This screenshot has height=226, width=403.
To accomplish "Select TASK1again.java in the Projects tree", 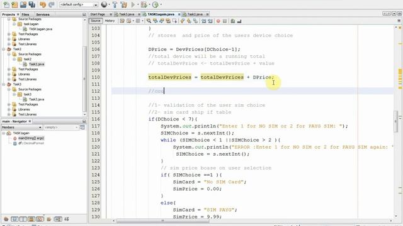I will click(40, 29).
